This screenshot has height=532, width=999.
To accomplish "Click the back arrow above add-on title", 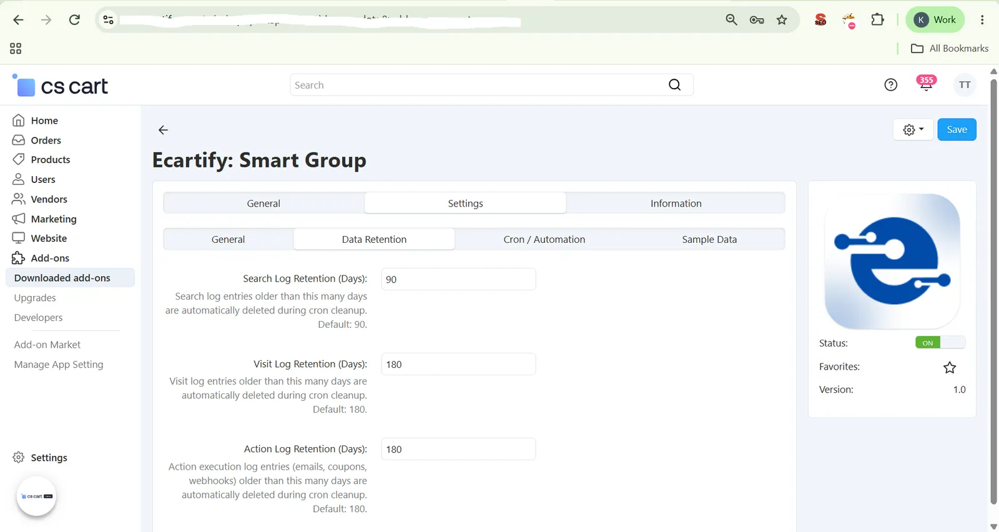I will [163, 130].
